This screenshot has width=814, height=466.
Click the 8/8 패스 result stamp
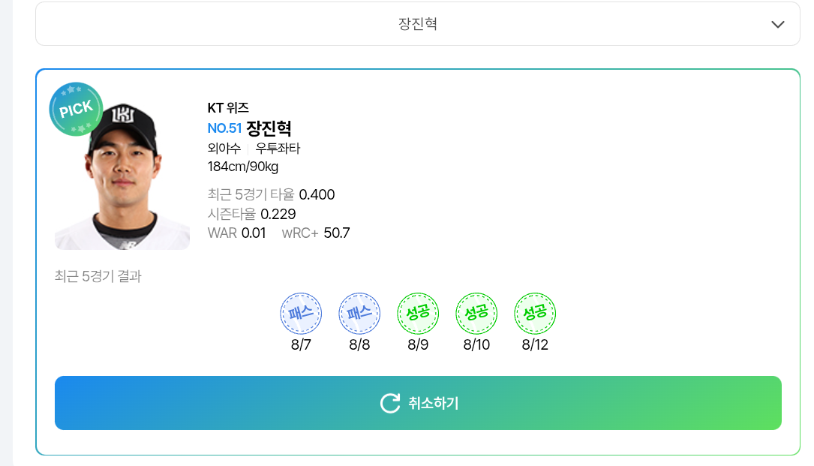pyautogui.click(x=359, y=313)
